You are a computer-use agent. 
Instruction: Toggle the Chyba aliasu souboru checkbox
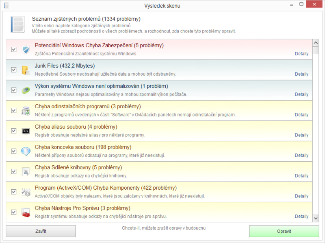14,131
